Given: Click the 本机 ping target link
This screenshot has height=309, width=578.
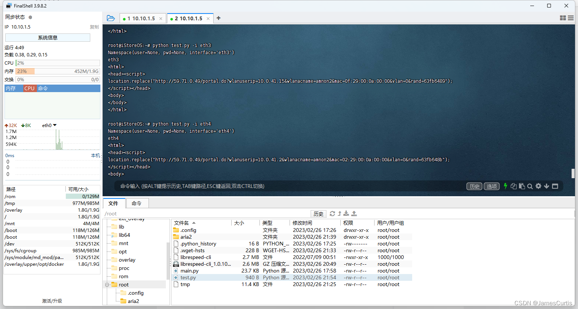Looking at the screenshot, I should coord(96,155).
